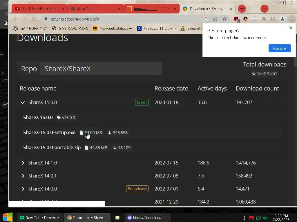Click the volume speaker tray icon
This screenshot has height=222, width=297.
click(265, 218)
